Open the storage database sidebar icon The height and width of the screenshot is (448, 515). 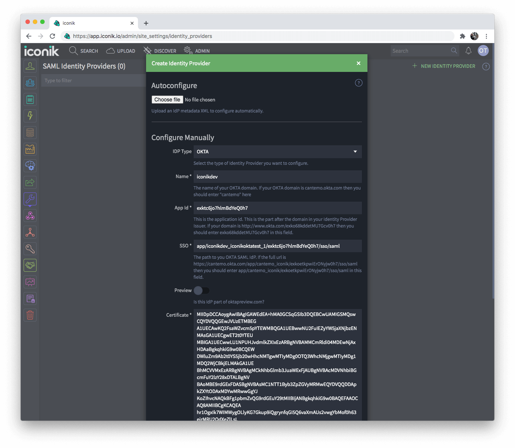pos(30,132)
